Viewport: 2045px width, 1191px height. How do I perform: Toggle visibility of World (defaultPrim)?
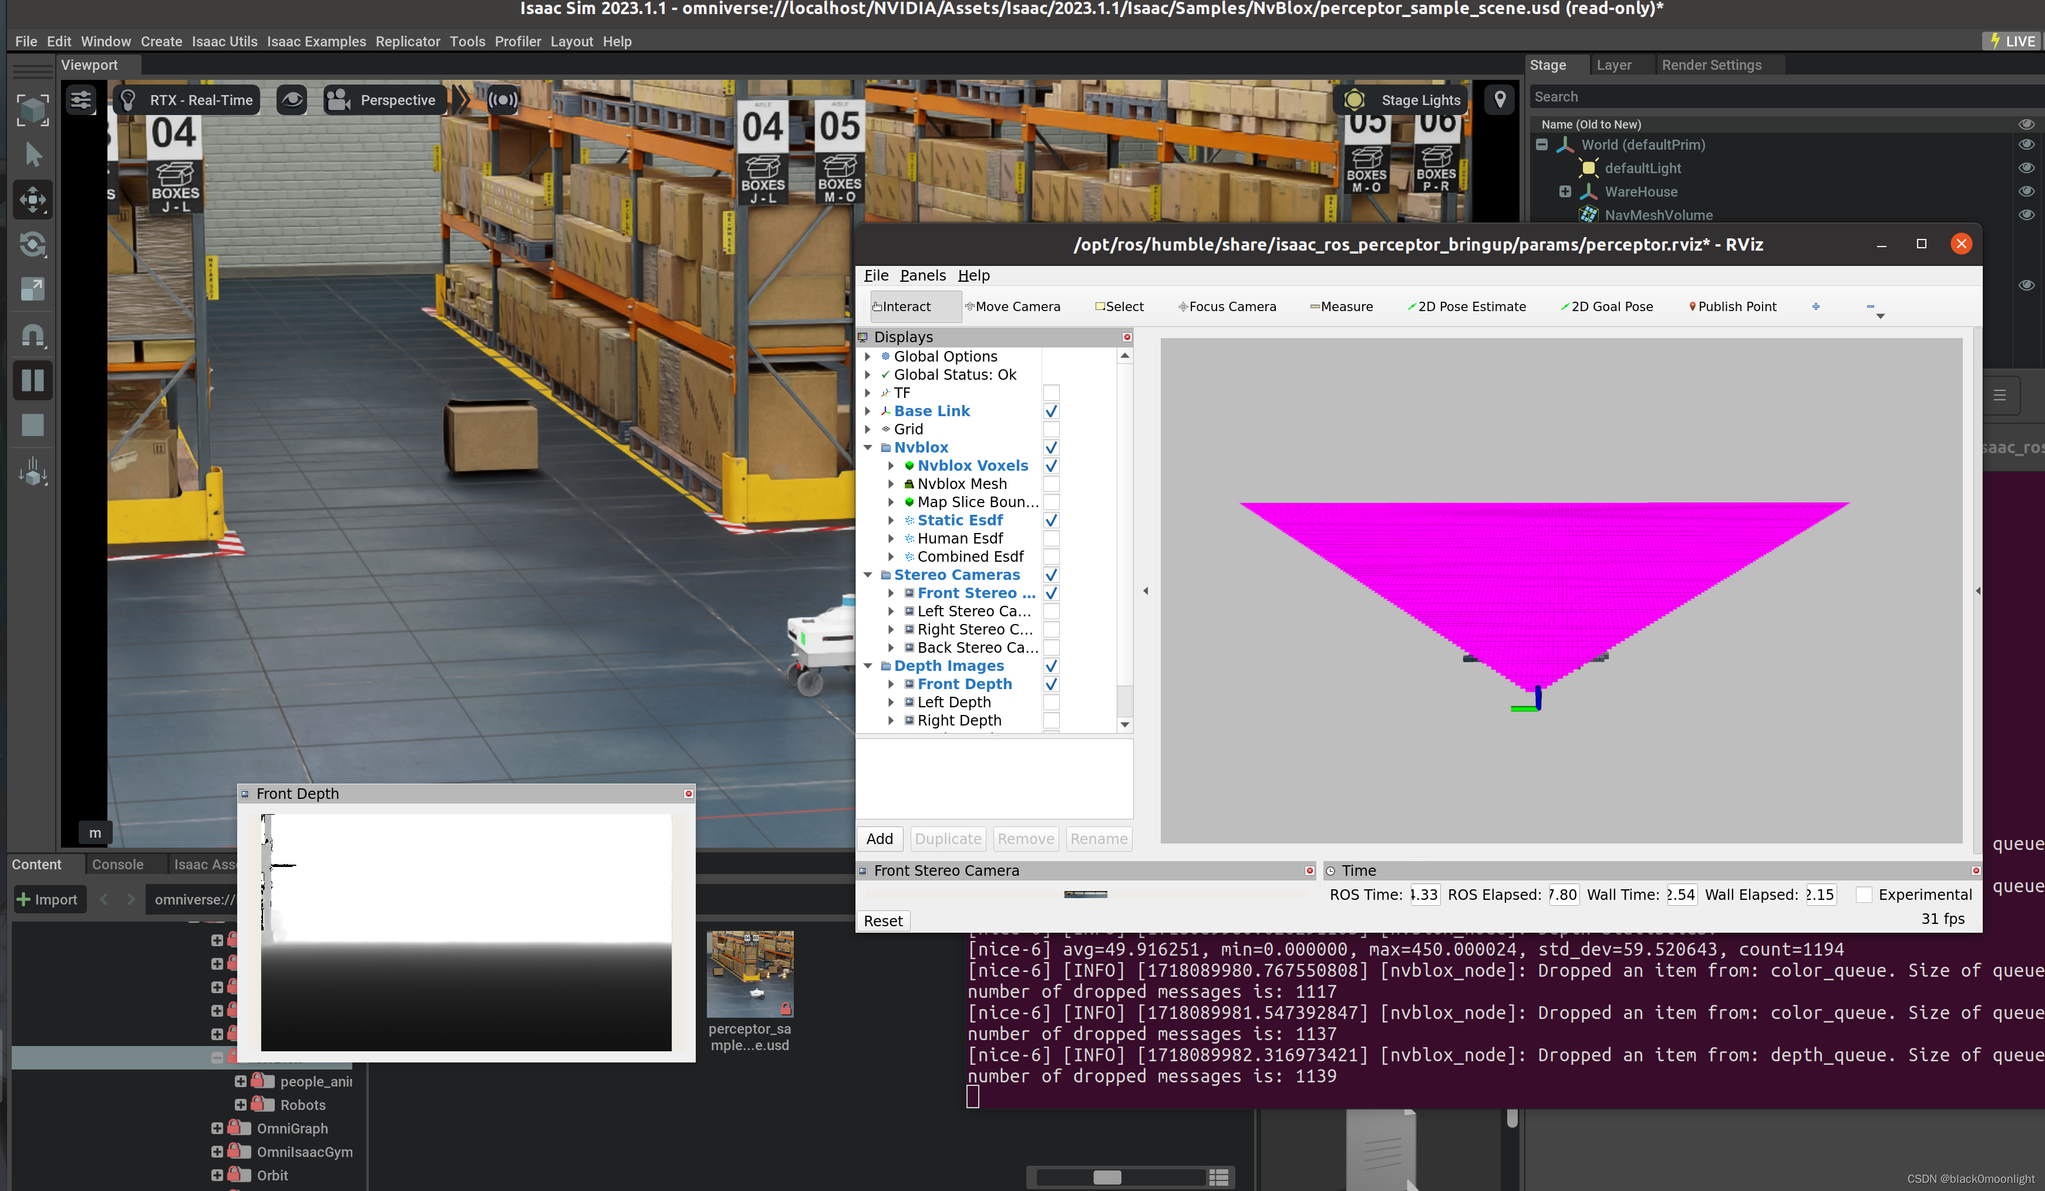2026,144
